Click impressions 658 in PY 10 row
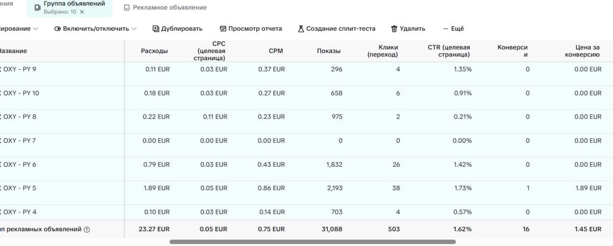 coord(337,93)
